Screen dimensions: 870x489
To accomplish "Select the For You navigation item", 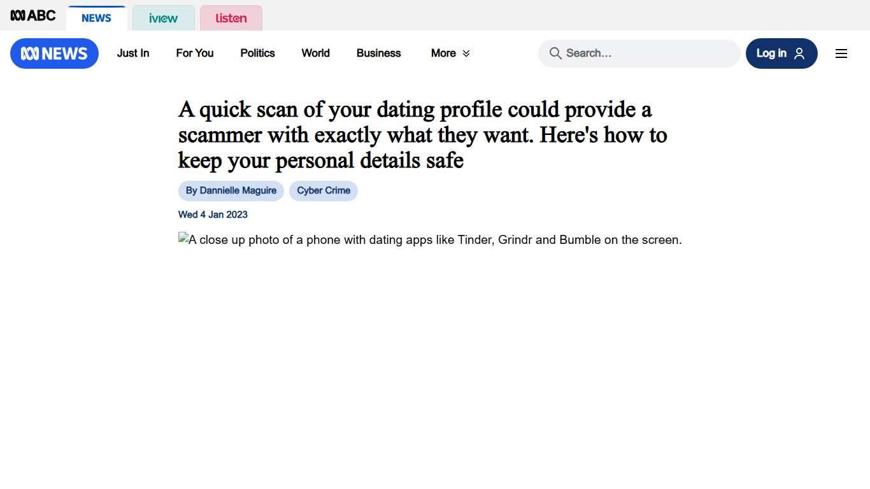I will point(194,53).
